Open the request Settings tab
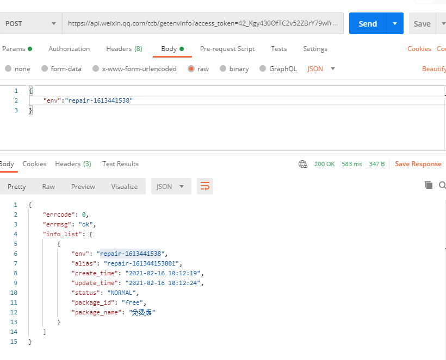 [315, 49]
